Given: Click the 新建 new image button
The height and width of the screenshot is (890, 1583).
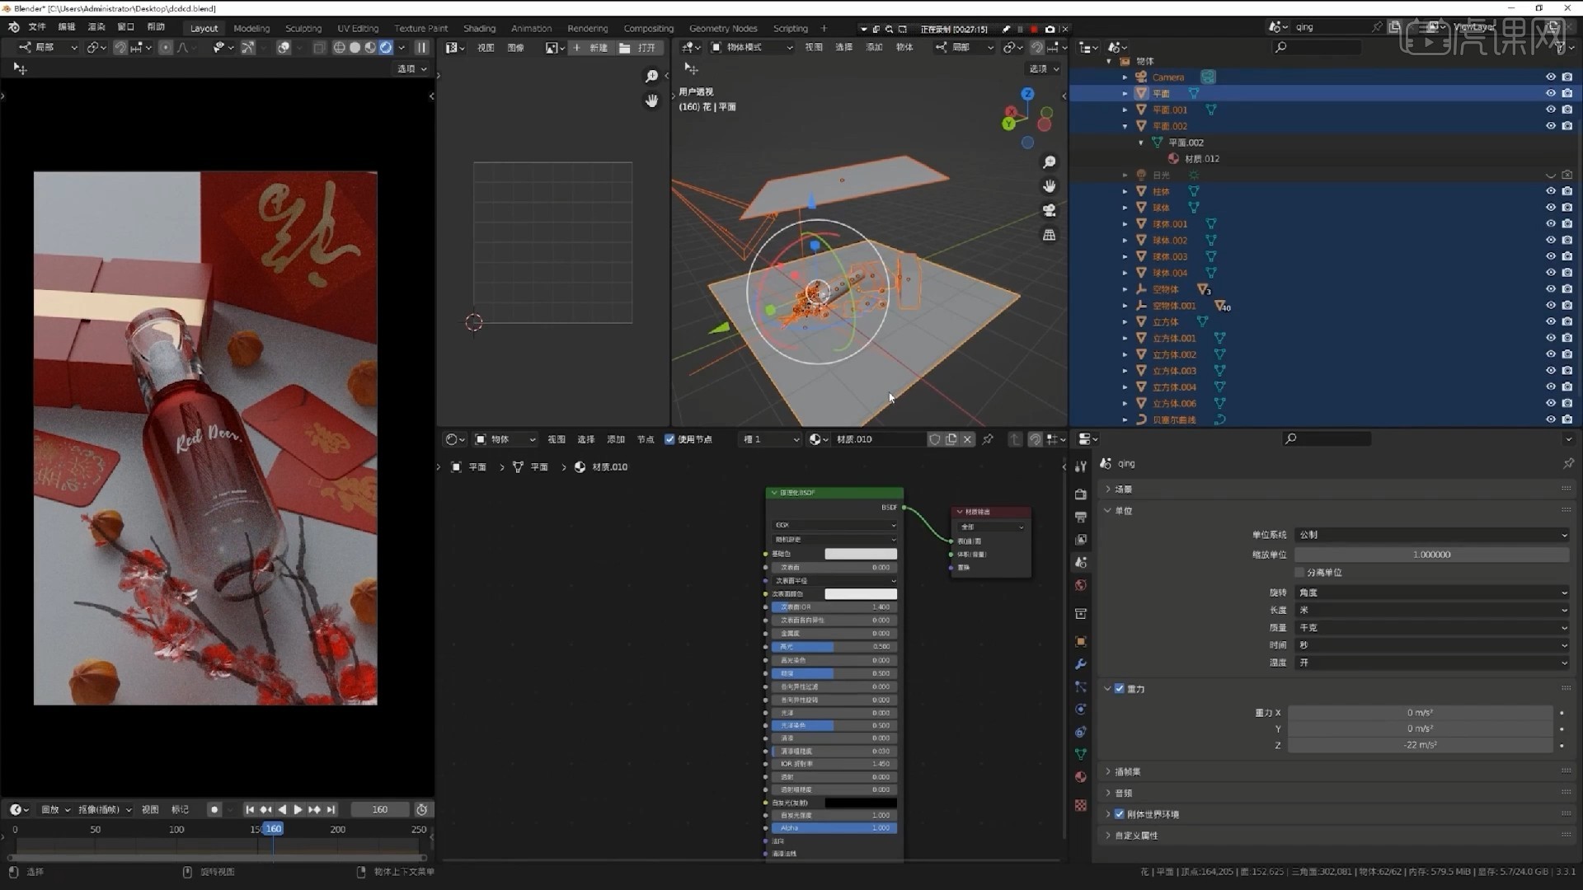Looking at the screenshot, I should coord(591,48).
